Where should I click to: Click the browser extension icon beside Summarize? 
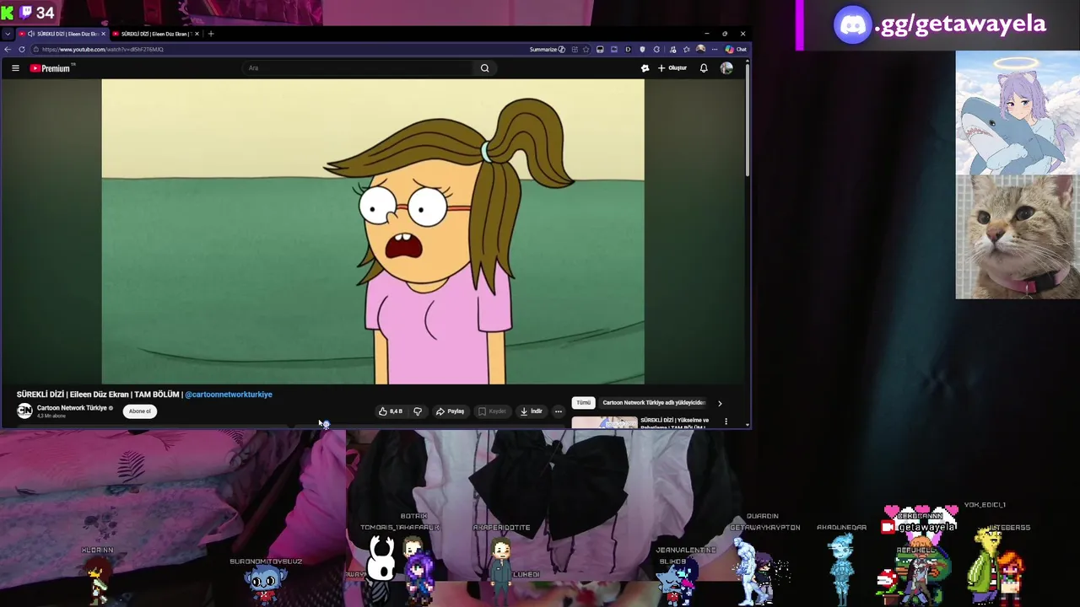click(575, 49)
